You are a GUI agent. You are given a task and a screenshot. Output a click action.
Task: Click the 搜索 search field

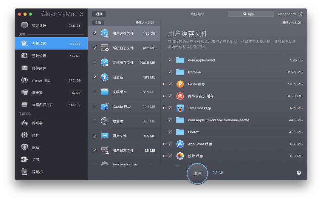(x=251, y=14)
